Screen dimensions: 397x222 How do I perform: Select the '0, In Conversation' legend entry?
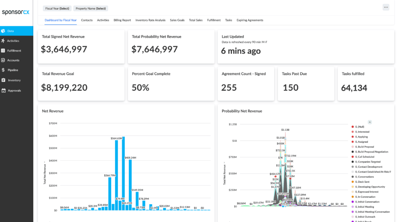pyautogui.click(x=363, y=197)
